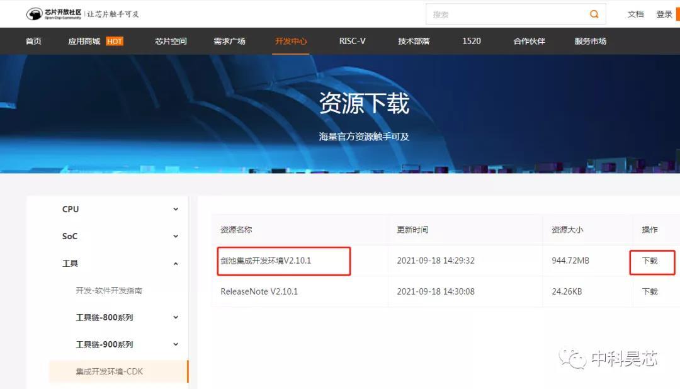The width and height of the screenshot is (680, 389).
Task: Click the HOT badge beside 应用商城
Action: 115,41
